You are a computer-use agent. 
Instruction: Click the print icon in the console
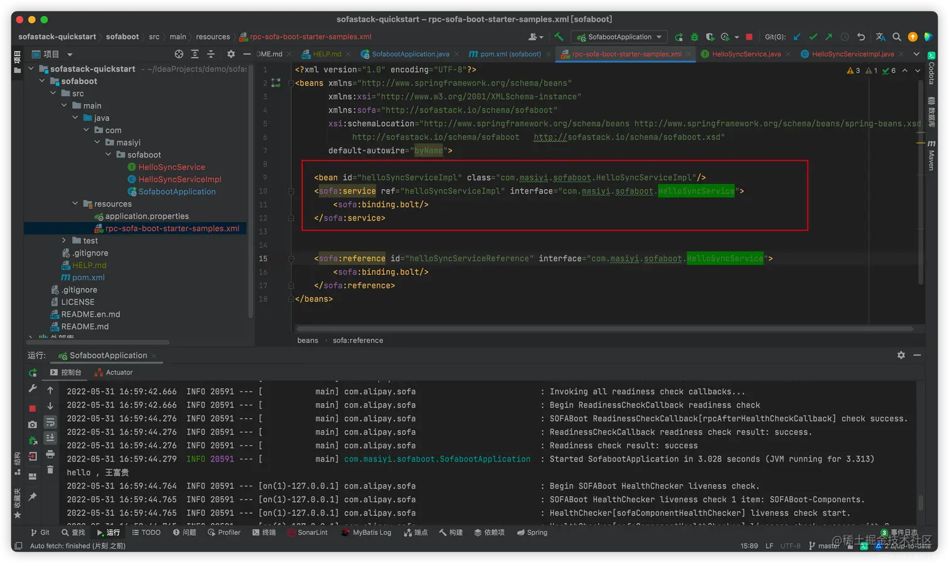(x=50, y=454)
